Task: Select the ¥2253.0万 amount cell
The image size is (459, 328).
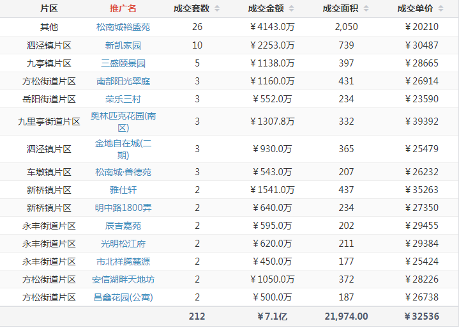Action: click(x=272, y=45)
